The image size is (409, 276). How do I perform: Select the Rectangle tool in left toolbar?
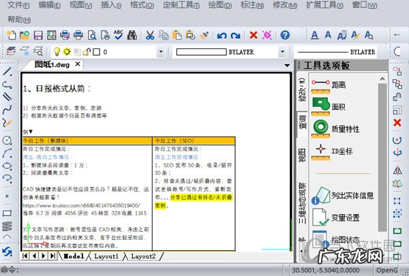[7, 213]
